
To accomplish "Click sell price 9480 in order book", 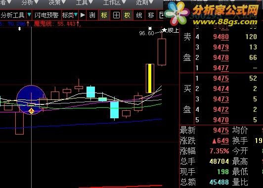I will 221,37.
